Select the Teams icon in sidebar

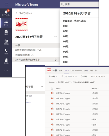(x=6, y=23)
